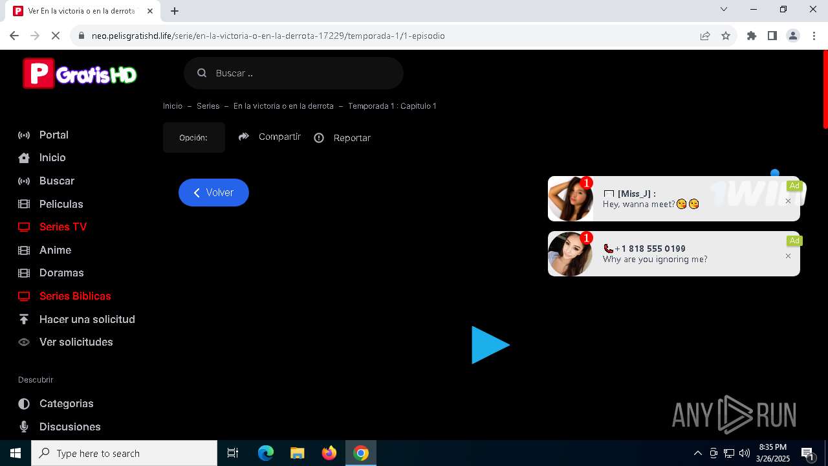Click the search magnifier icon
The height and width of the screenshot is (466, 828).
pyautogui.click(x=202, y=73)
